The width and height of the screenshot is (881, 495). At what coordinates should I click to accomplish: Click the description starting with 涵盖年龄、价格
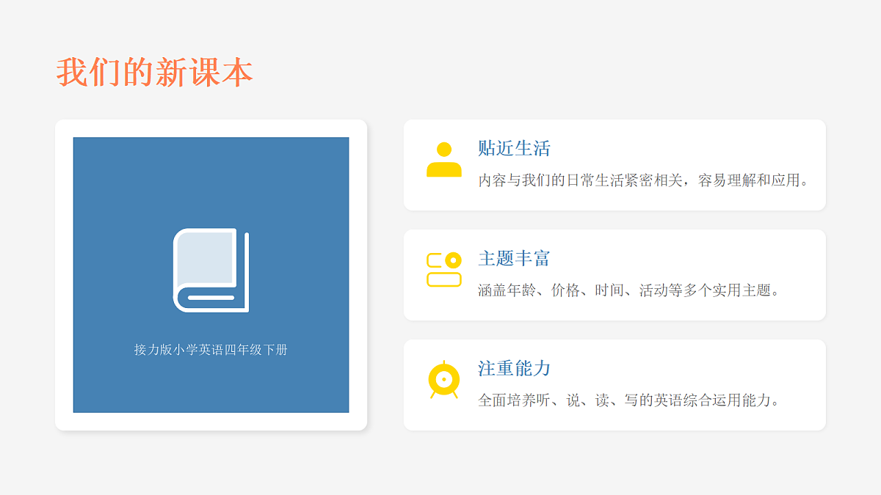[x=628, y=290]
